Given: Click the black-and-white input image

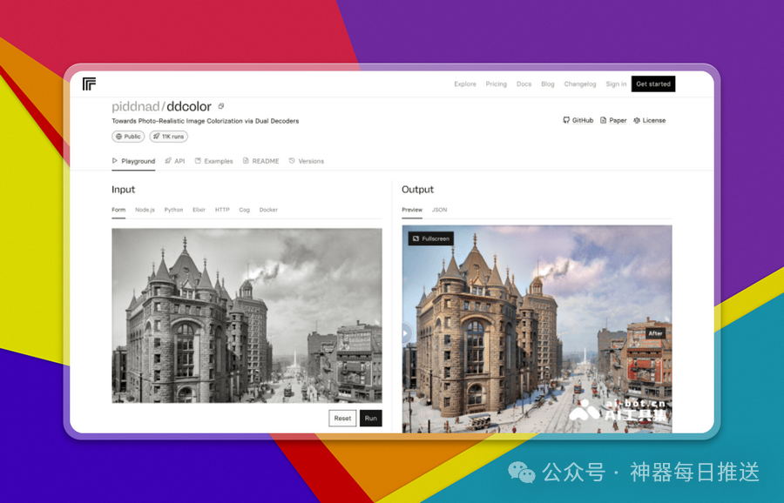Looking at the screenshot, I should tap(247, 315).
